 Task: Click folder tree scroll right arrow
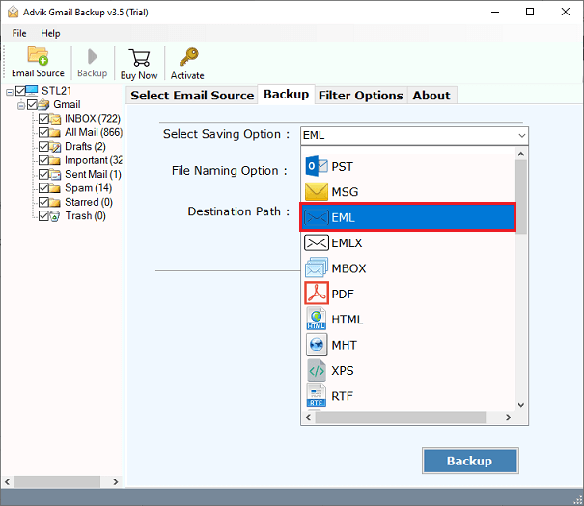116,482
